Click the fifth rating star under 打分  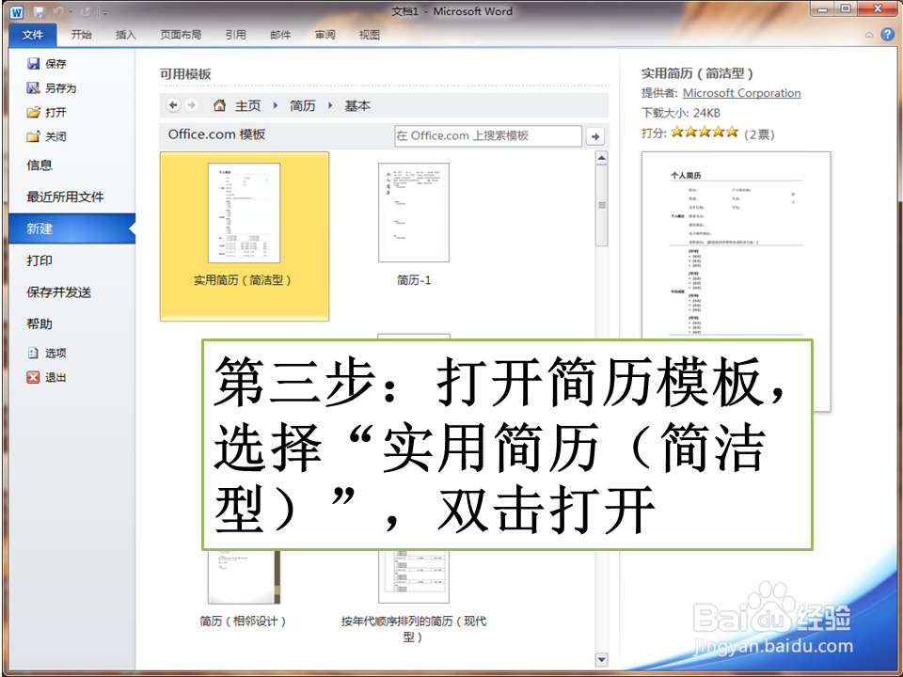click(x=732, y=131)
